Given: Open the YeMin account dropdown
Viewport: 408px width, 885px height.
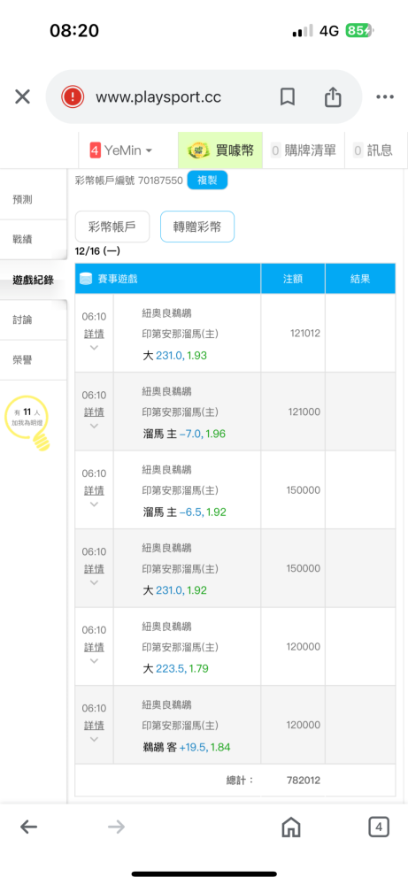Looking at the screenshot, I should point(120,150).
